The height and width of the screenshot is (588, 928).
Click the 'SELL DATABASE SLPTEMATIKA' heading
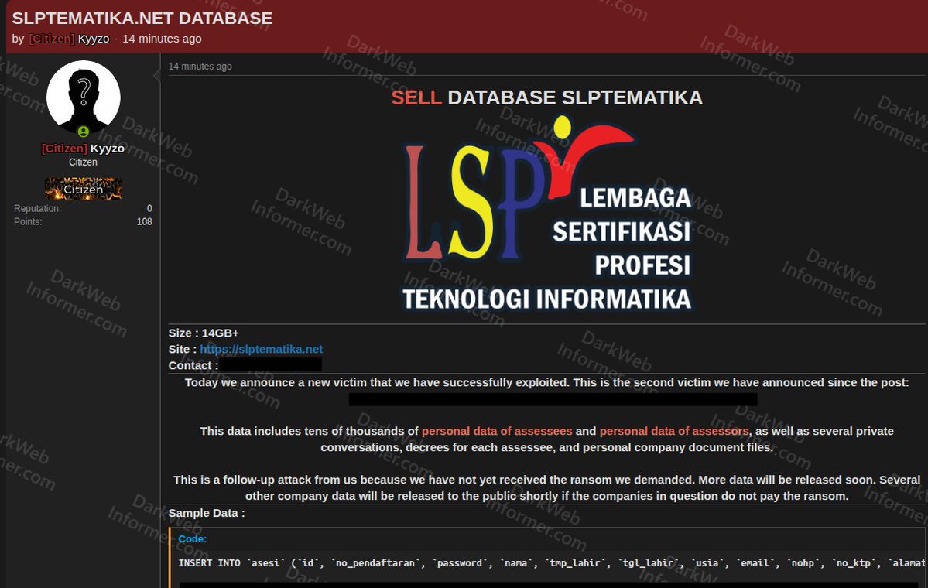pyautogui.click(x=547, y=97)
